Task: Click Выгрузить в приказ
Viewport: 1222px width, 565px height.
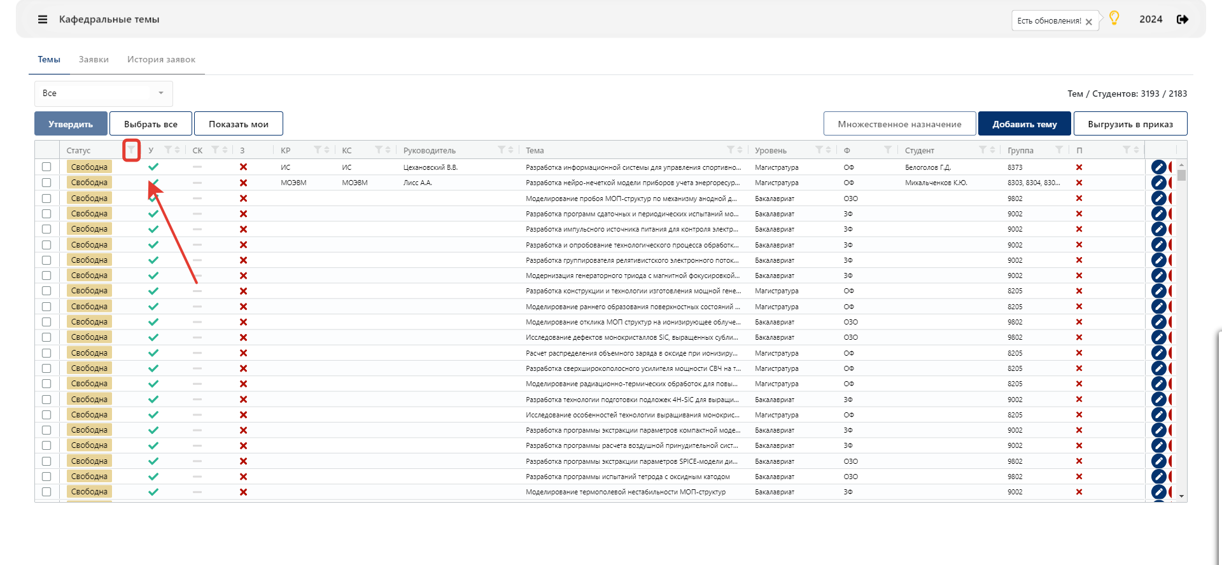Action: coord(1130,124)
